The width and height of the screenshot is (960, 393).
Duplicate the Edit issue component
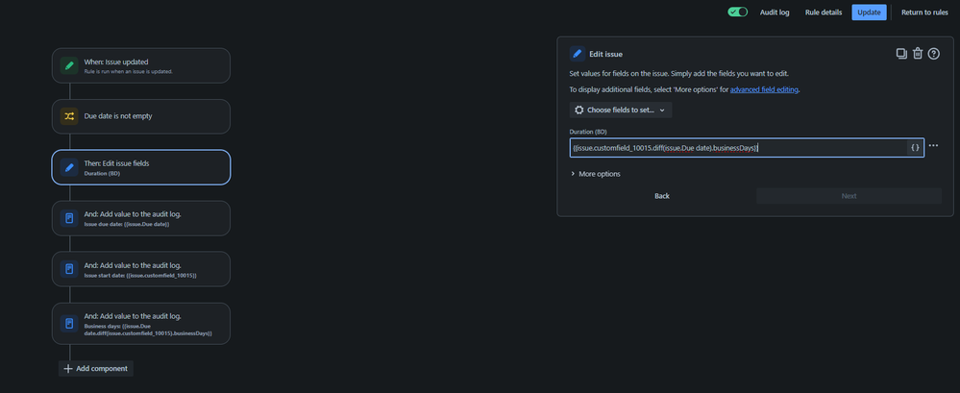pos(901,53)
